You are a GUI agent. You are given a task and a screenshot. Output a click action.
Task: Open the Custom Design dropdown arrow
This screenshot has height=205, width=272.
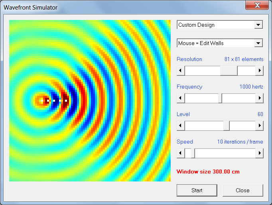coord(258,25)
